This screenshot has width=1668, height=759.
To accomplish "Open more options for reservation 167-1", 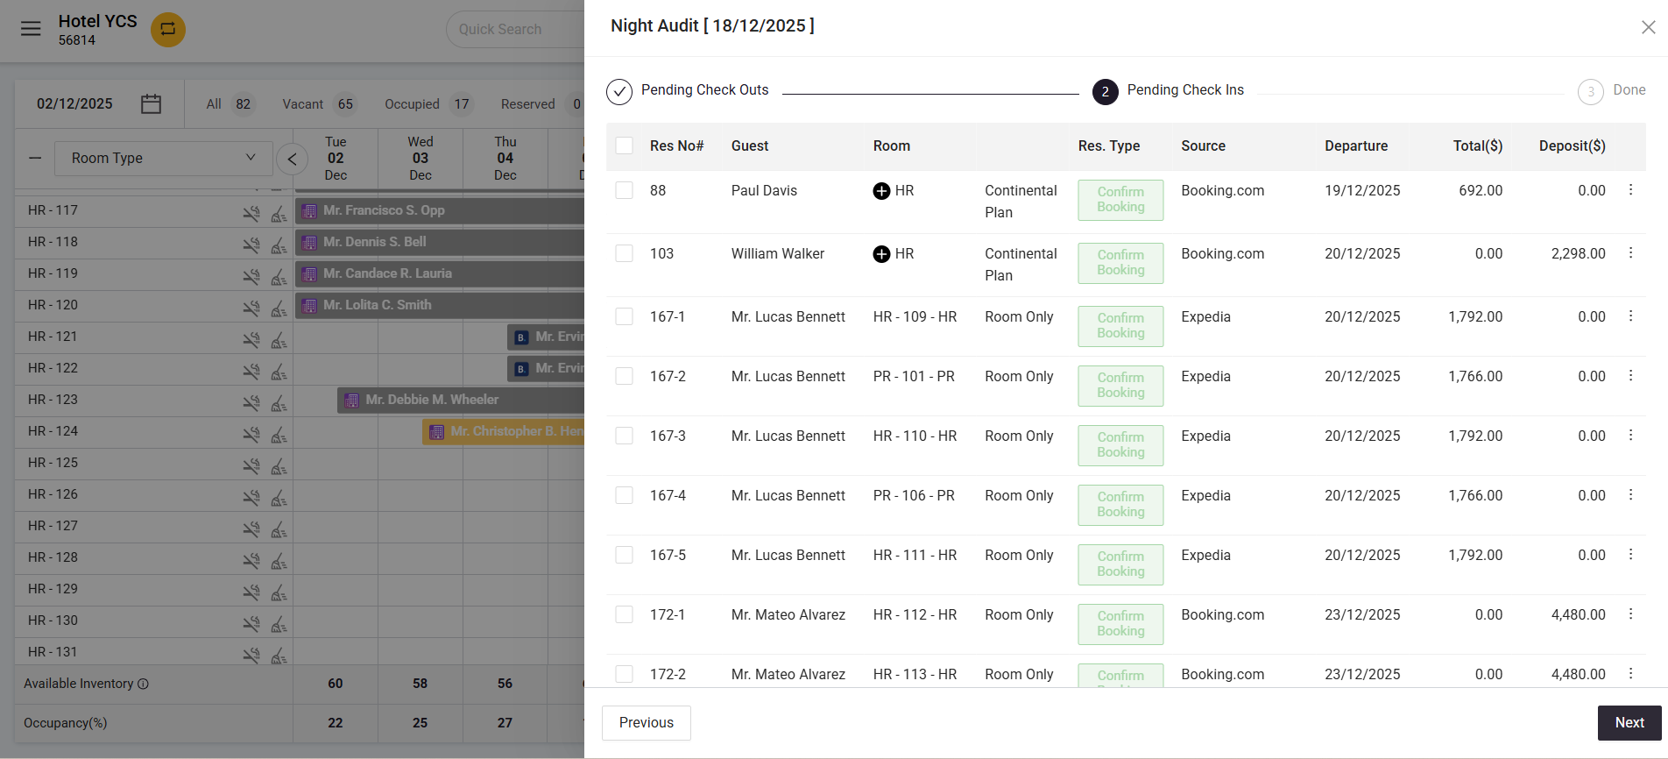I will point(1630,316).
